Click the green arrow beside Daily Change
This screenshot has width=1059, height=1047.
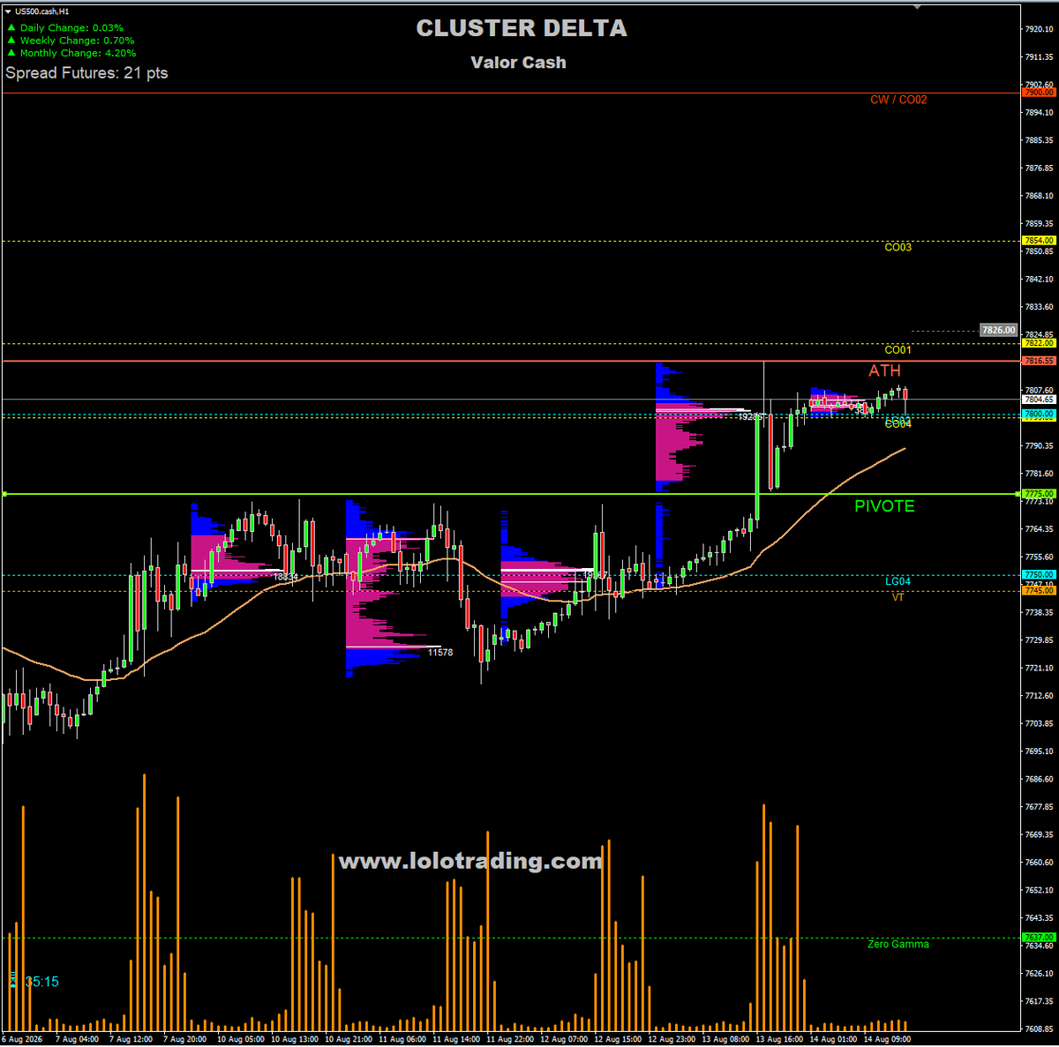coord(11,28)
